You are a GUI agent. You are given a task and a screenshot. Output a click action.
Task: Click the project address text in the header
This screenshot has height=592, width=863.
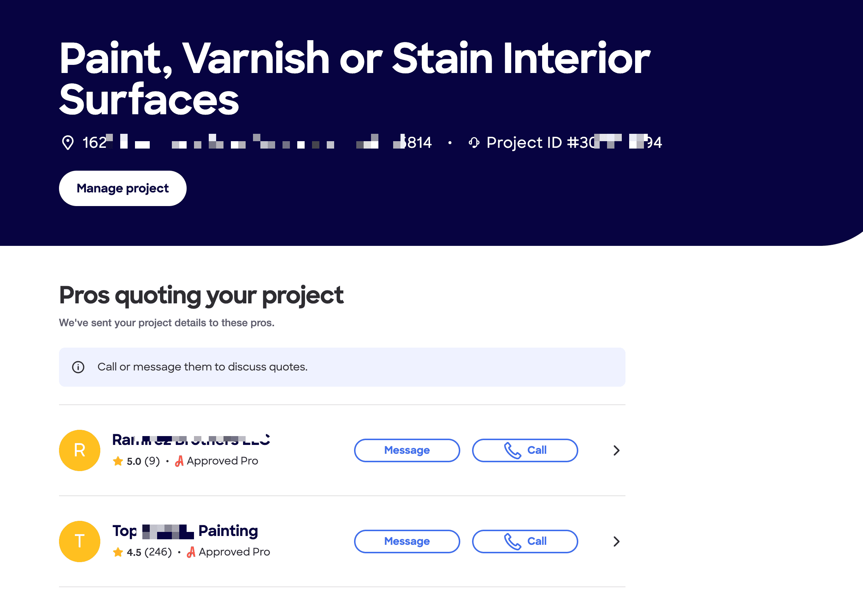257,143
